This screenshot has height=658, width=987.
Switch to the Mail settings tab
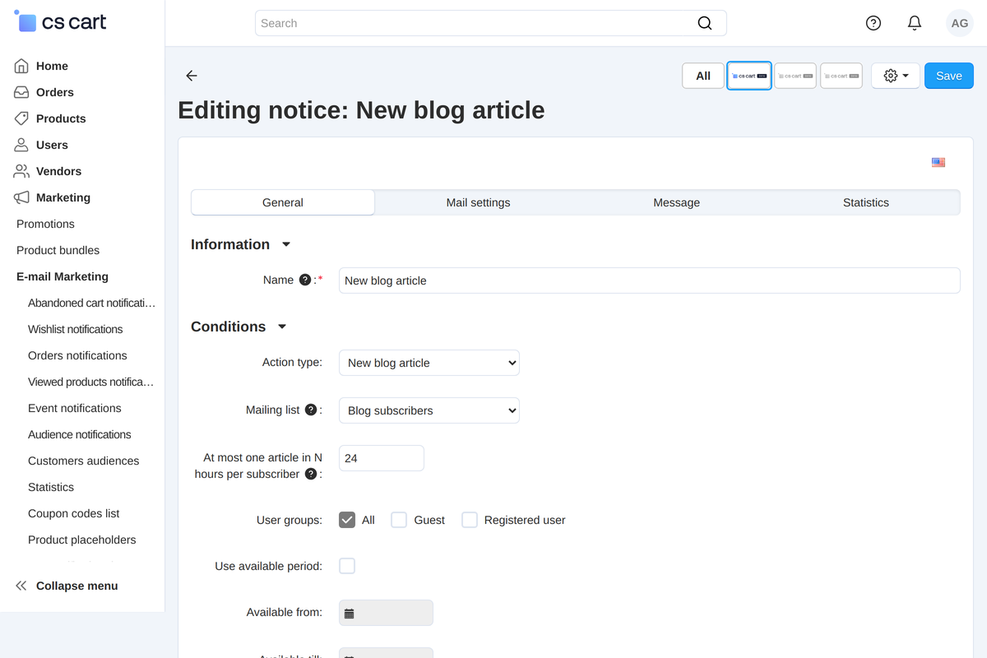[478, 202]
